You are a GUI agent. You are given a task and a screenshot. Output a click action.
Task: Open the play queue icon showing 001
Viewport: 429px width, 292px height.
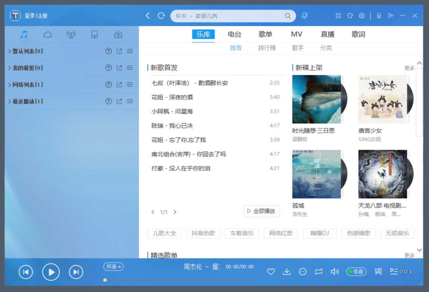click(x=401, y=271)
